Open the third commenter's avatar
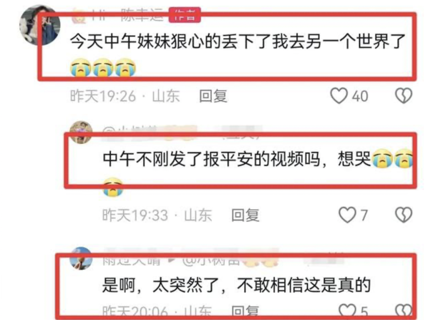 (x=81, y=258)
